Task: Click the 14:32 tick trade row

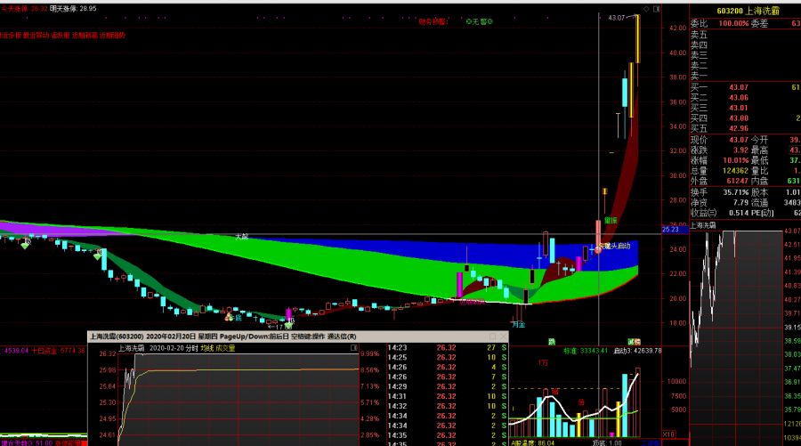Action: [448, 406]
